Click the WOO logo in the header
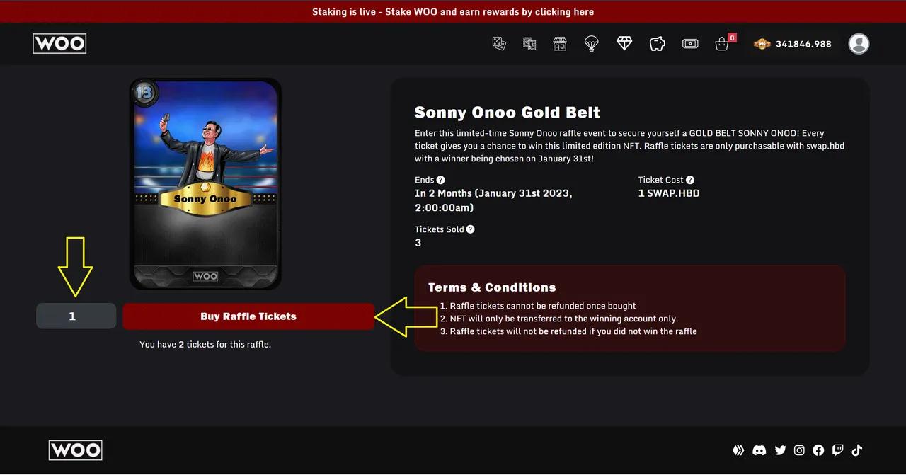 [59, 44]
